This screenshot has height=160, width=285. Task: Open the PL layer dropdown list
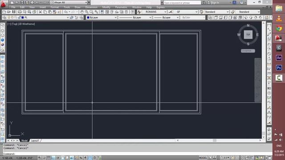68,17
